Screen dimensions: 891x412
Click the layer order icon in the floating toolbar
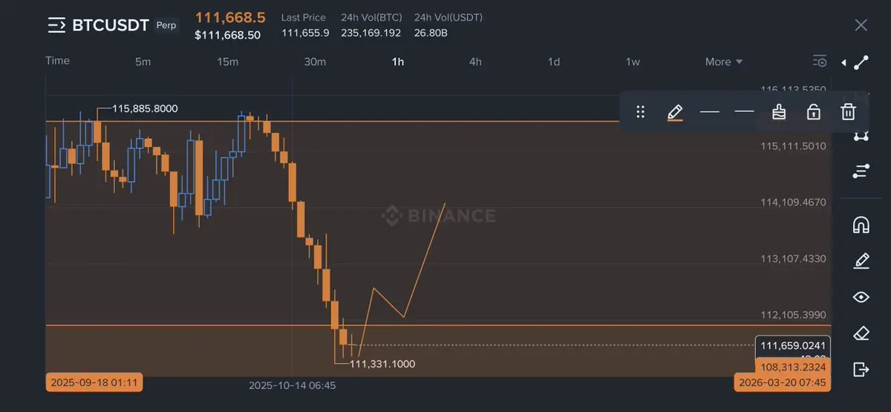pyautogui.click(x=778, y=112)
